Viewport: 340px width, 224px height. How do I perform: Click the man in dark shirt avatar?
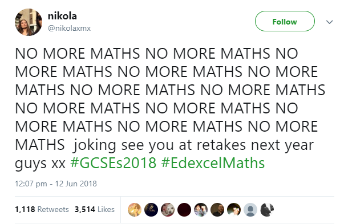[x=217, y=210]
